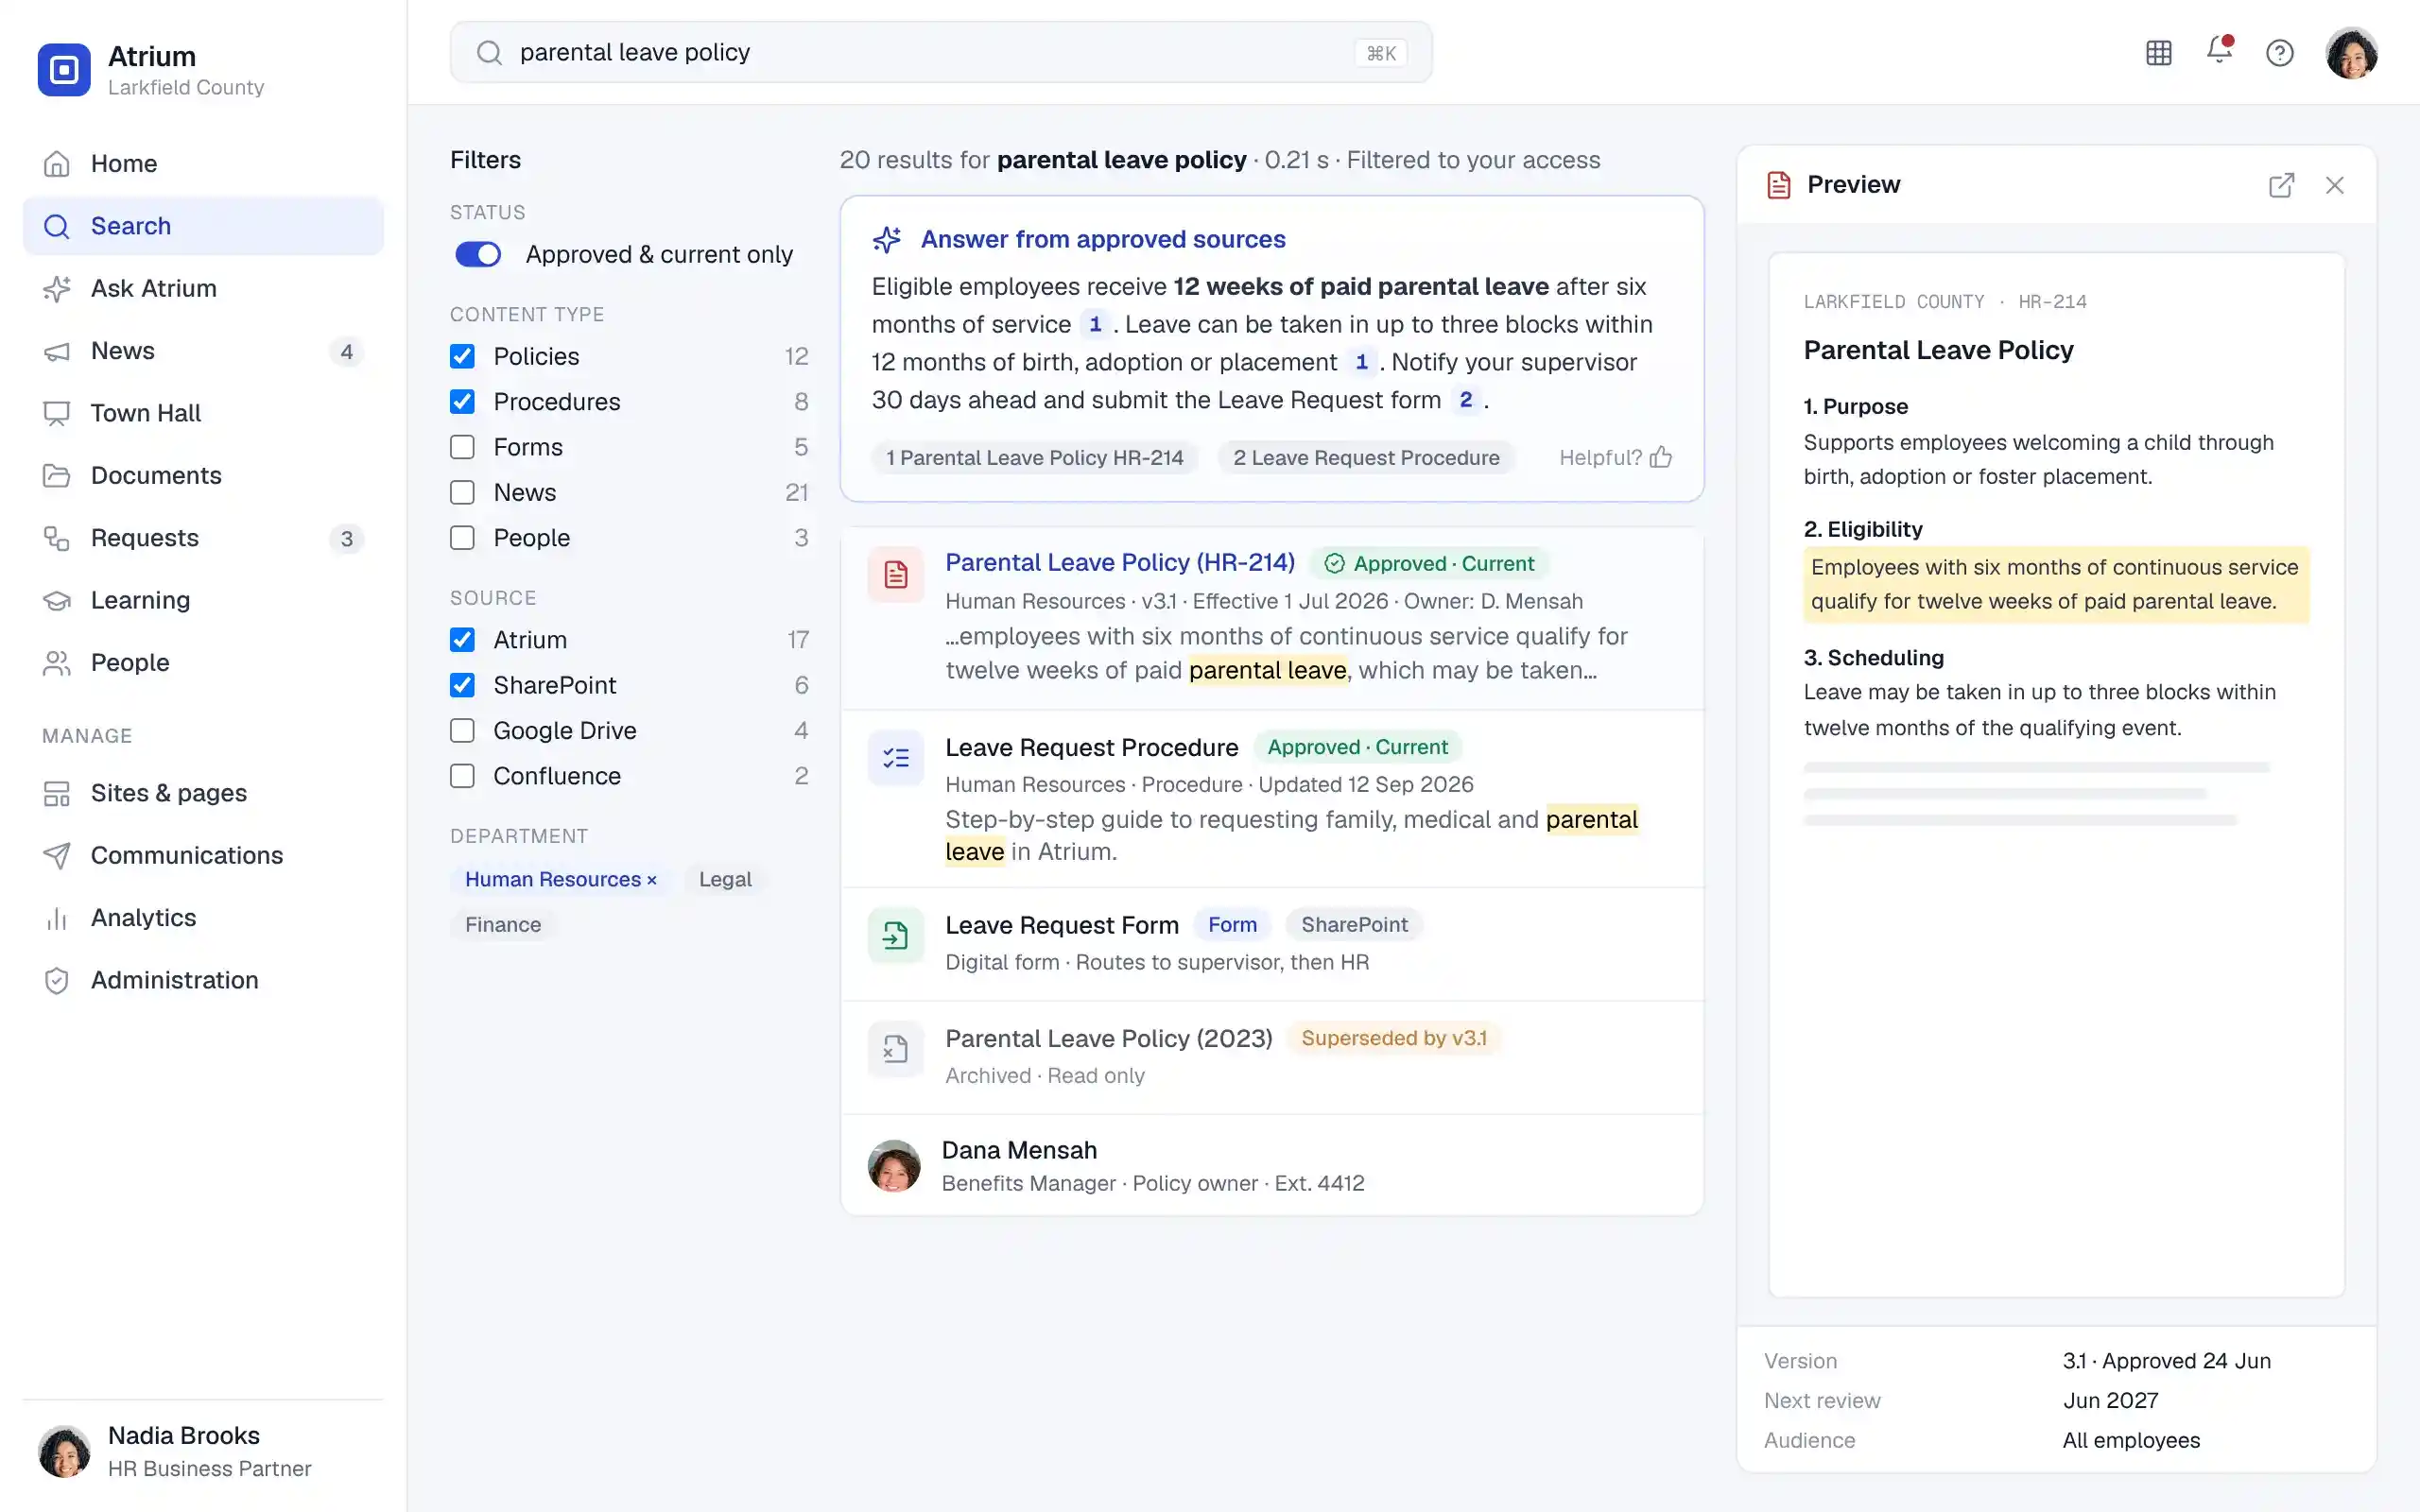2420x1512 pixels.
Task: Uncheck the SharePoint source checkbox
Action: (462, 685)
